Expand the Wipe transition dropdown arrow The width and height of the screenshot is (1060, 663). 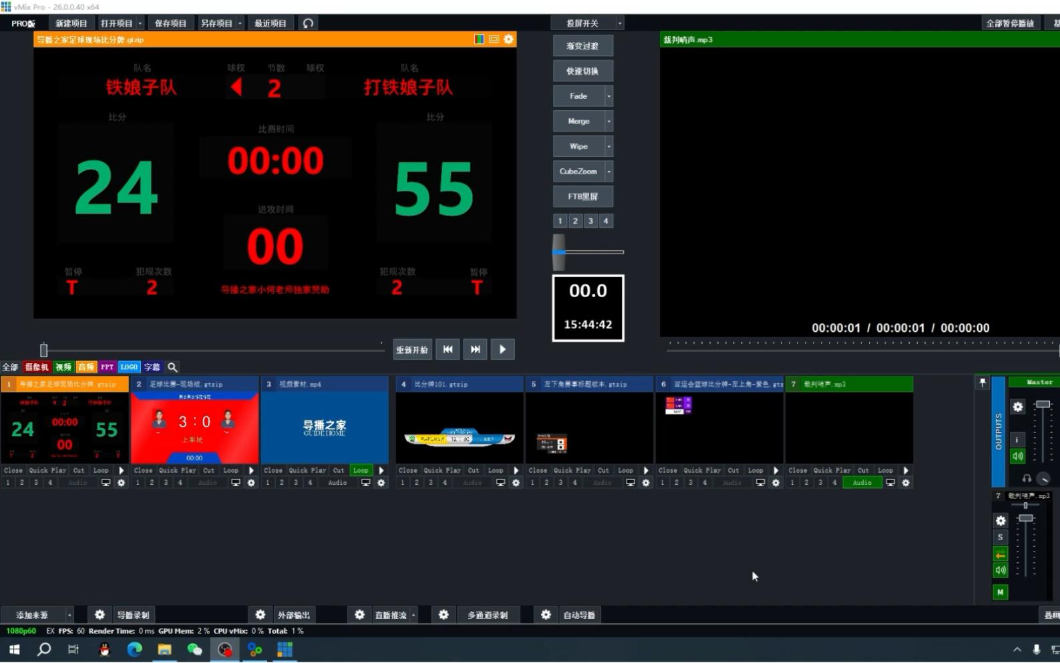point(609,146)
